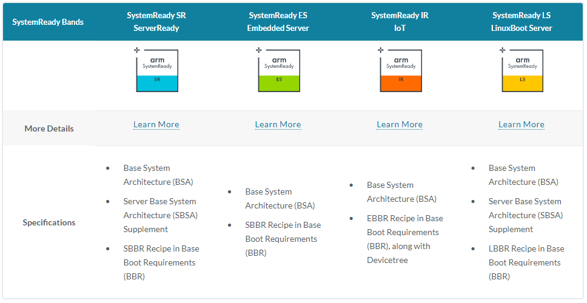Click the More Details row label
The width and height of the screenshot is (587, 303).
[49, 128]
